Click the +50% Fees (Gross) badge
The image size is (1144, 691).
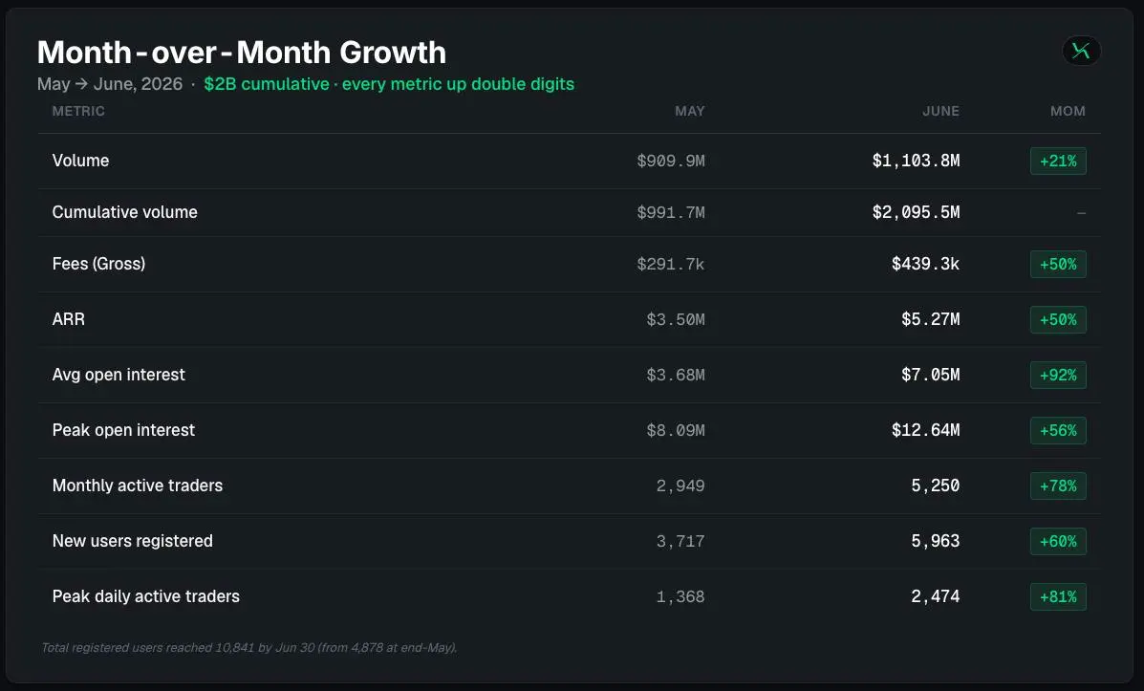(x=1058, y=264)
